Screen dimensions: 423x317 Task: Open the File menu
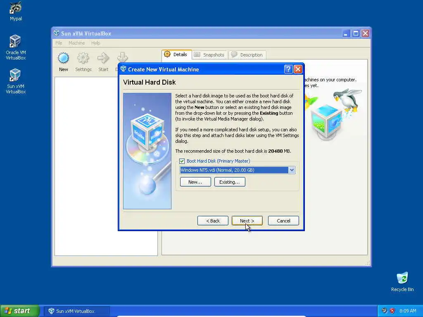coord(59,43)
